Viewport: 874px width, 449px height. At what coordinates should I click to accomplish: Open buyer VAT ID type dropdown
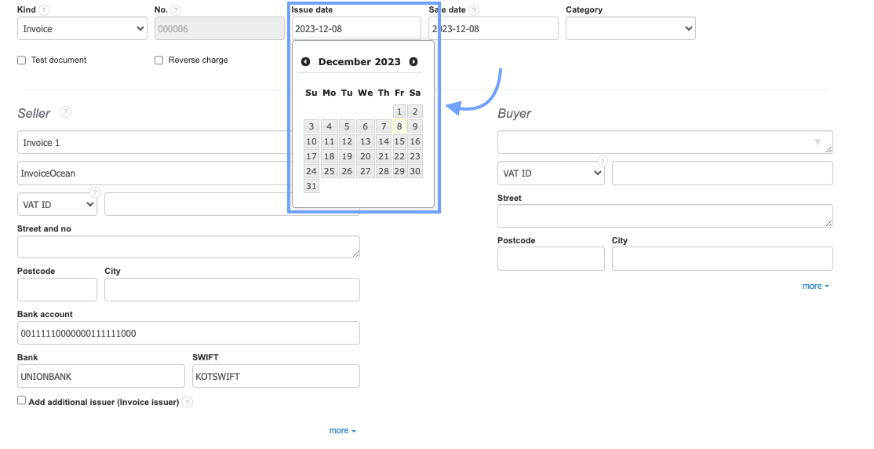[x=551, y=173]
